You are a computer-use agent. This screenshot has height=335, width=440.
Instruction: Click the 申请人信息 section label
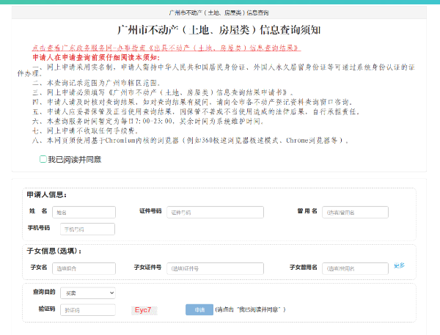pyautogui.click(x=46, y=195)
